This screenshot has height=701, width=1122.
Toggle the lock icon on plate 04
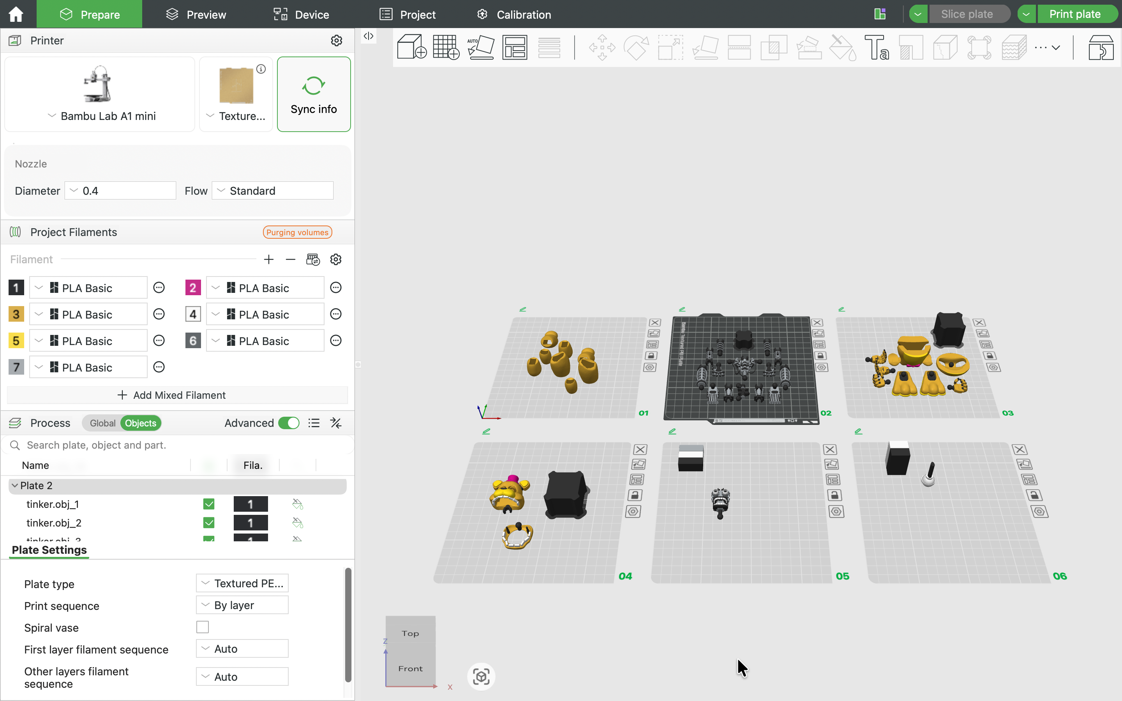pyautogui.click(x=635, y=495)
